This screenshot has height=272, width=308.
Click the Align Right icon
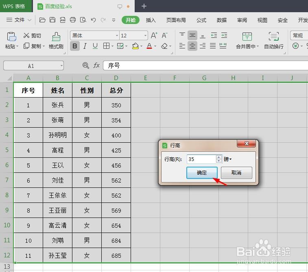tap(203, 46)
